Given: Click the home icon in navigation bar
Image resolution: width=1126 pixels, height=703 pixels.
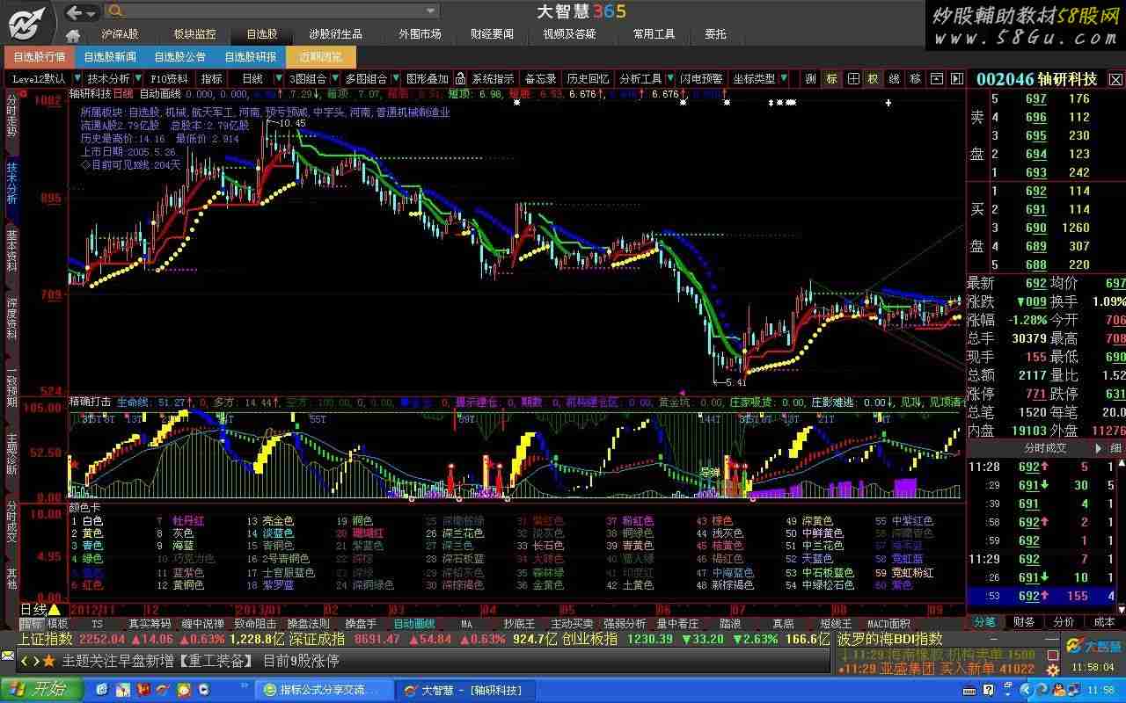Looking at the screenshot, I should [x=74, y=35].
